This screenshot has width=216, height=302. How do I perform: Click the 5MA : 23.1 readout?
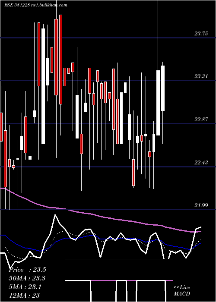(25, 287)
